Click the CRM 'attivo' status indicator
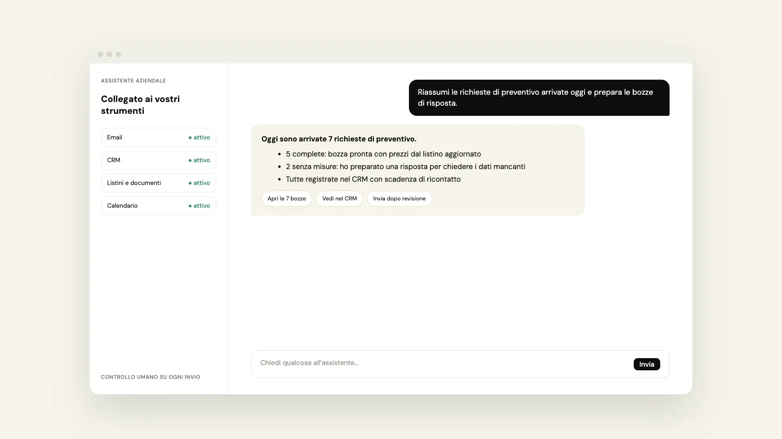 [199, 160]
